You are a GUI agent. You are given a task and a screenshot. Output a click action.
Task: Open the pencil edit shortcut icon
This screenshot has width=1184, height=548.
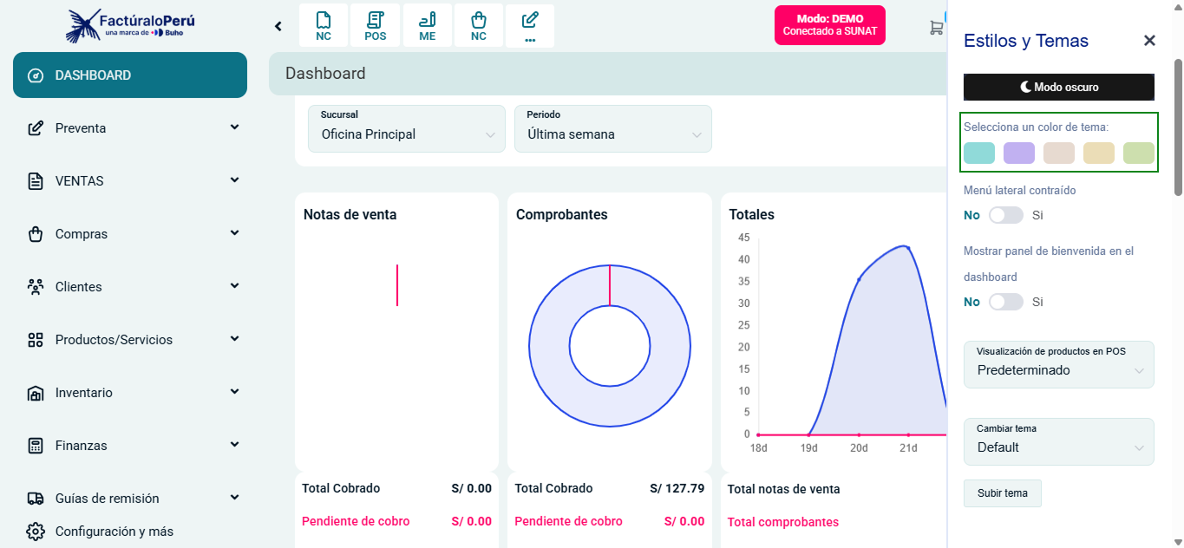click(x=530, y=26)
